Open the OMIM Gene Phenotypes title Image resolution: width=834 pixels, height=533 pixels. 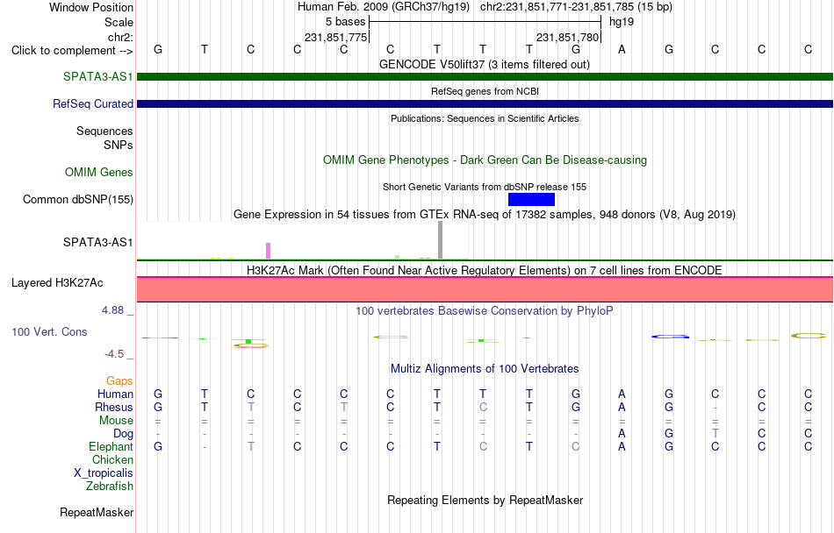pyautogui.click(x=485, y=160)
